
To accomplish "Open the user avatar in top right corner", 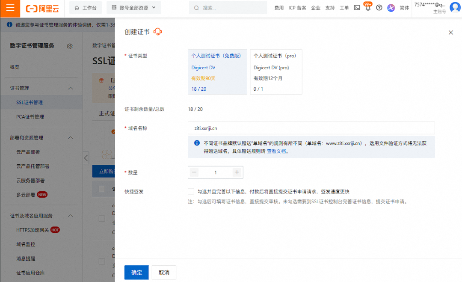I will (454, 7).
